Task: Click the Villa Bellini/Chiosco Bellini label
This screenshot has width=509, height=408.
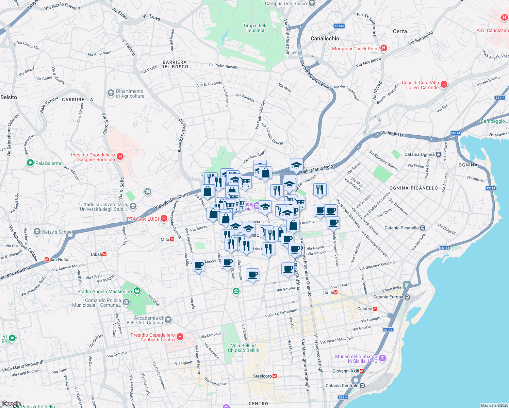Action: point(244,348)
